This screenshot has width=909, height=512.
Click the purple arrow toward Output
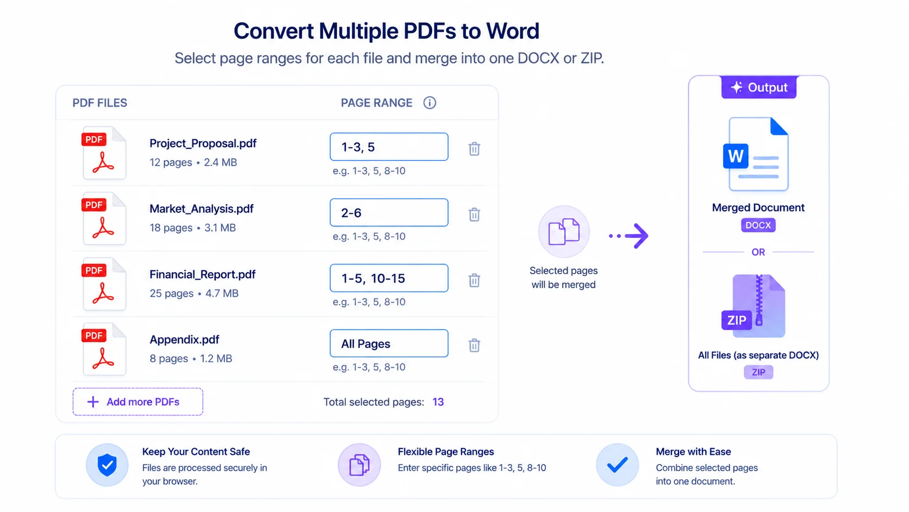pyautogui.click(x=629, y=236)
